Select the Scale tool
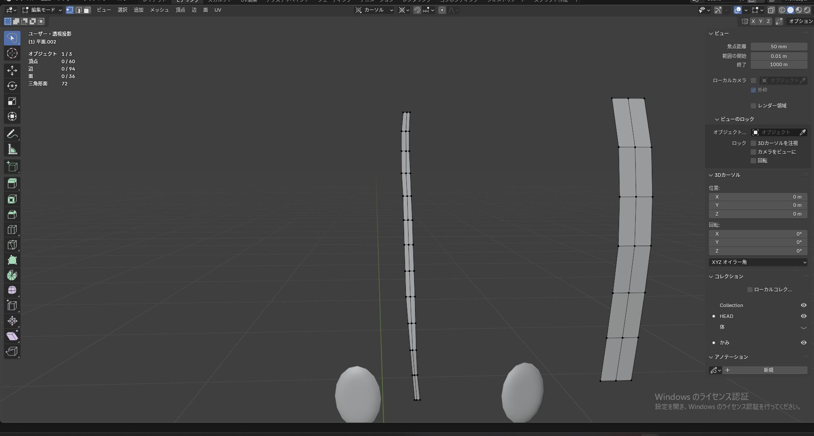The height and width of the screenshot is (436, 814). pyautogui.click(x=12, y=101)
